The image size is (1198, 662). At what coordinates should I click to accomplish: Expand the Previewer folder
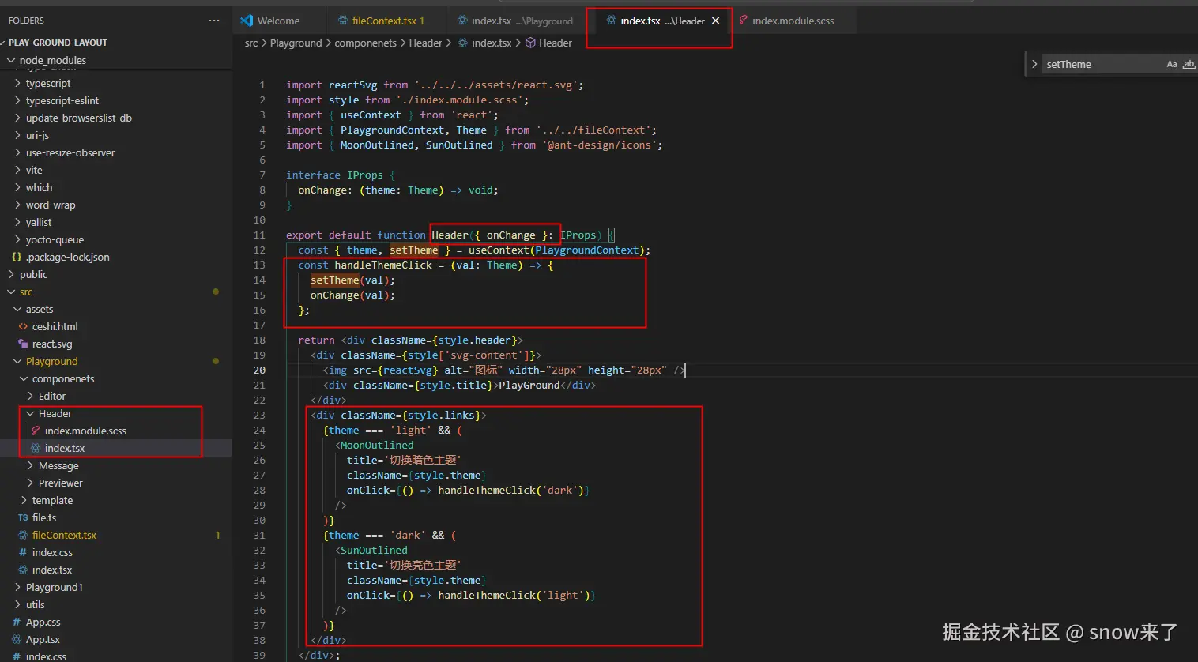(60, 483)
